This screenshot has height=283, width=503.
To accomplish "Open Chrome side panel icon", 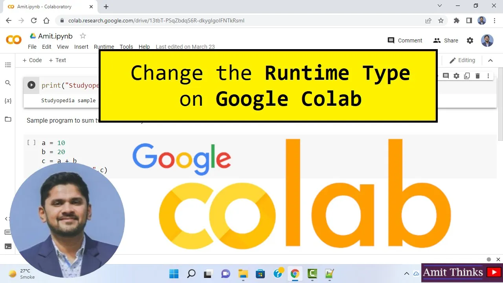I will [x=469, y=20].
